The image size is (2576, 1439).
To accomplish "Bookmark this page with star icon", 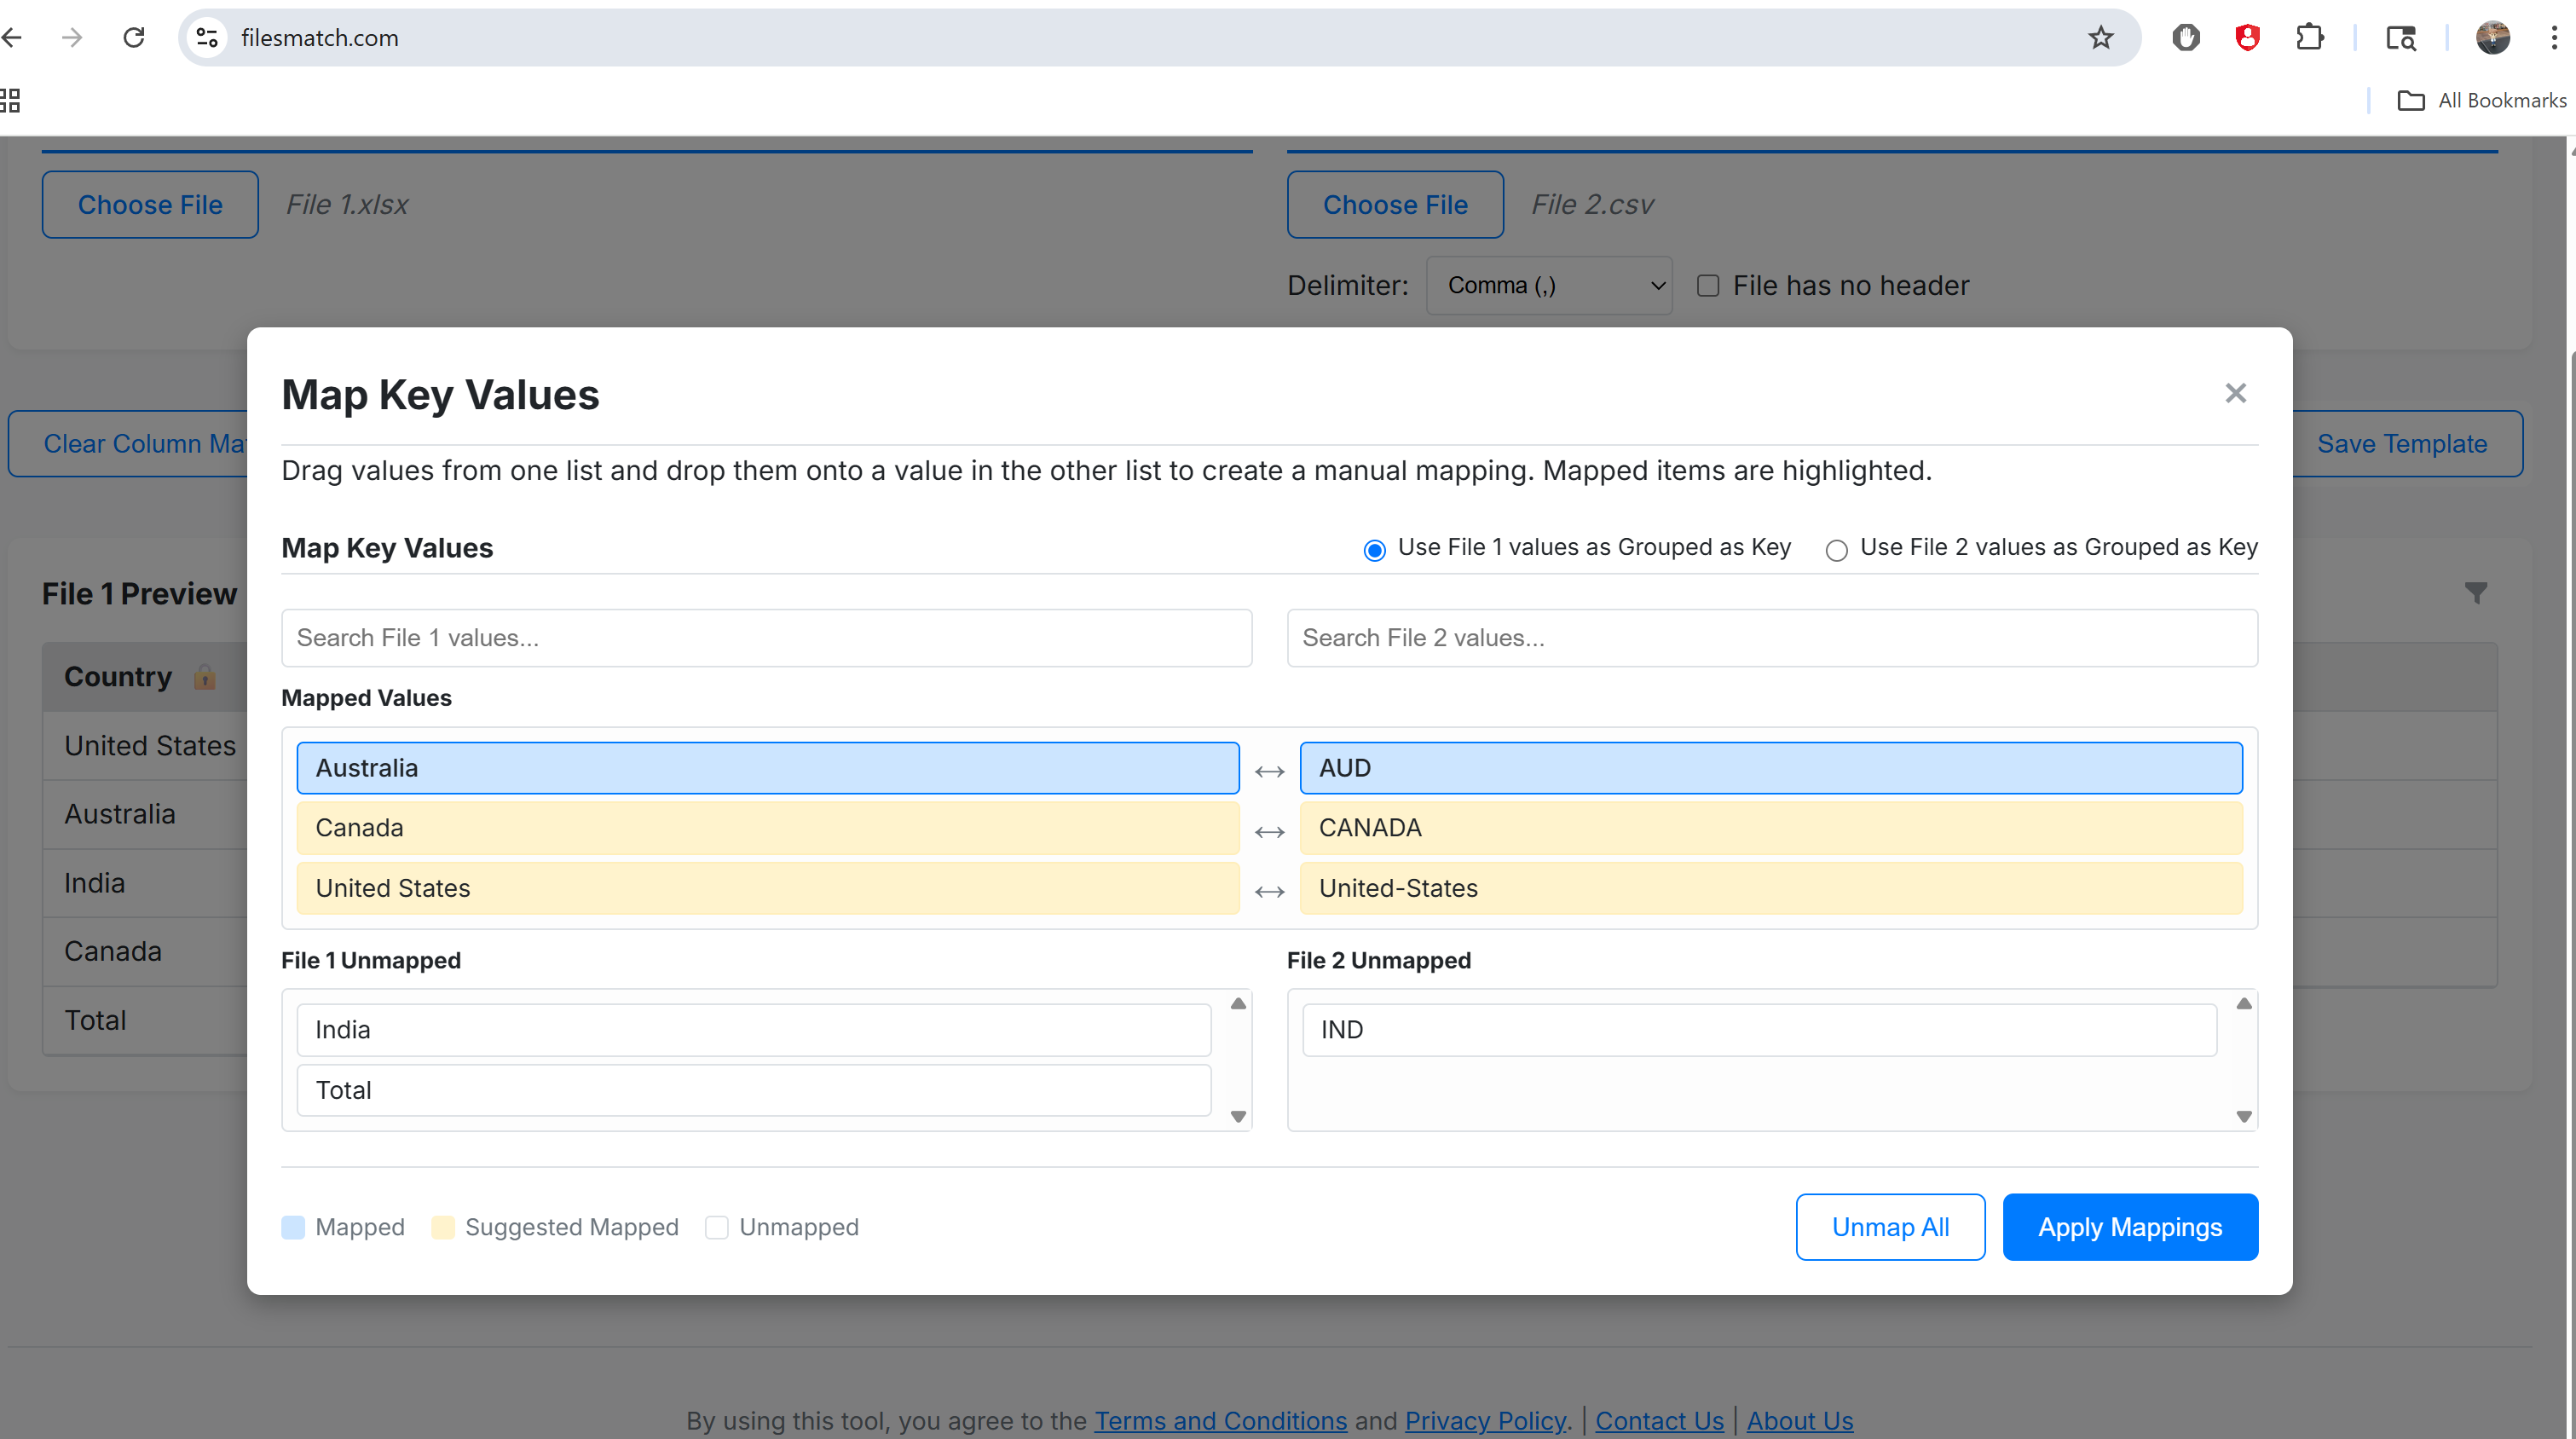I will click(x=2100, y=38).
